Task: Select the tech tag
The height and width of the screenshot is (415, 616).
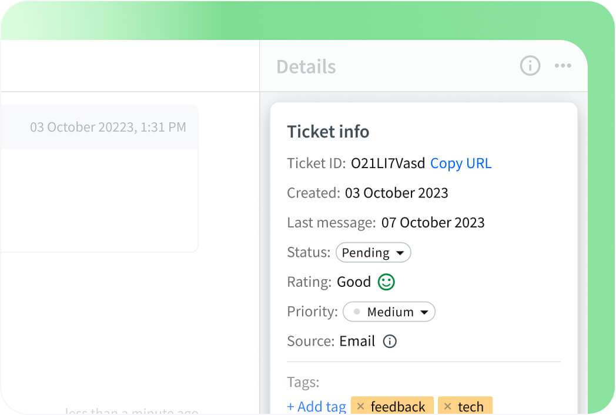Action: [470, 406]
